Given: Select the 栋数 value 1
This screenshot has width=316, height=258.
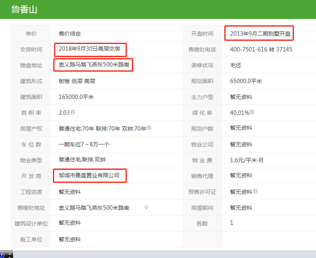Looking at the screenshot, I should [x=231, y=223].
